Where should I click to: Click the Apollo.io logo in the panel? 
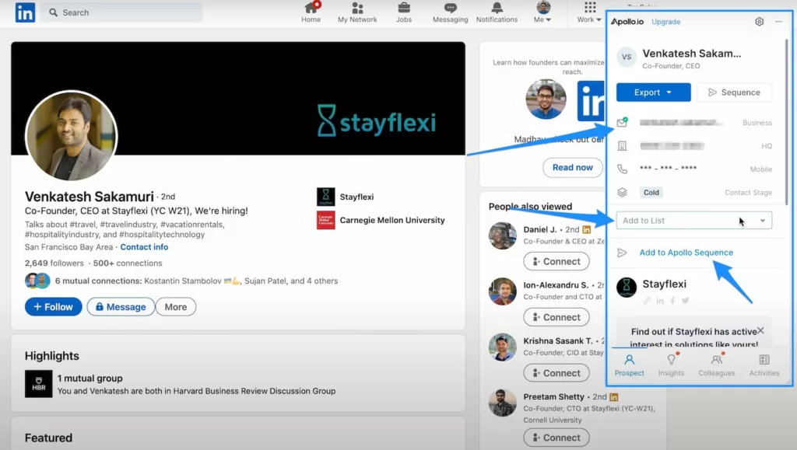(627, 22)
